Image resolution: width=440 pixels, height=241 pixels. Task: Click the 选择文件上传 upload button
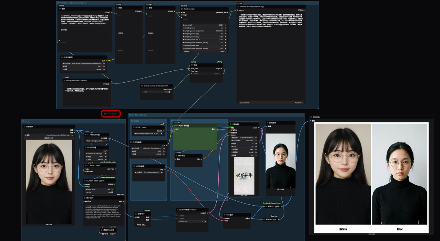pos(49,138)
